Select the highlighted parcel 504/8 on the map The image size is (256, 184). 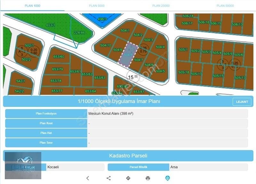128,54
